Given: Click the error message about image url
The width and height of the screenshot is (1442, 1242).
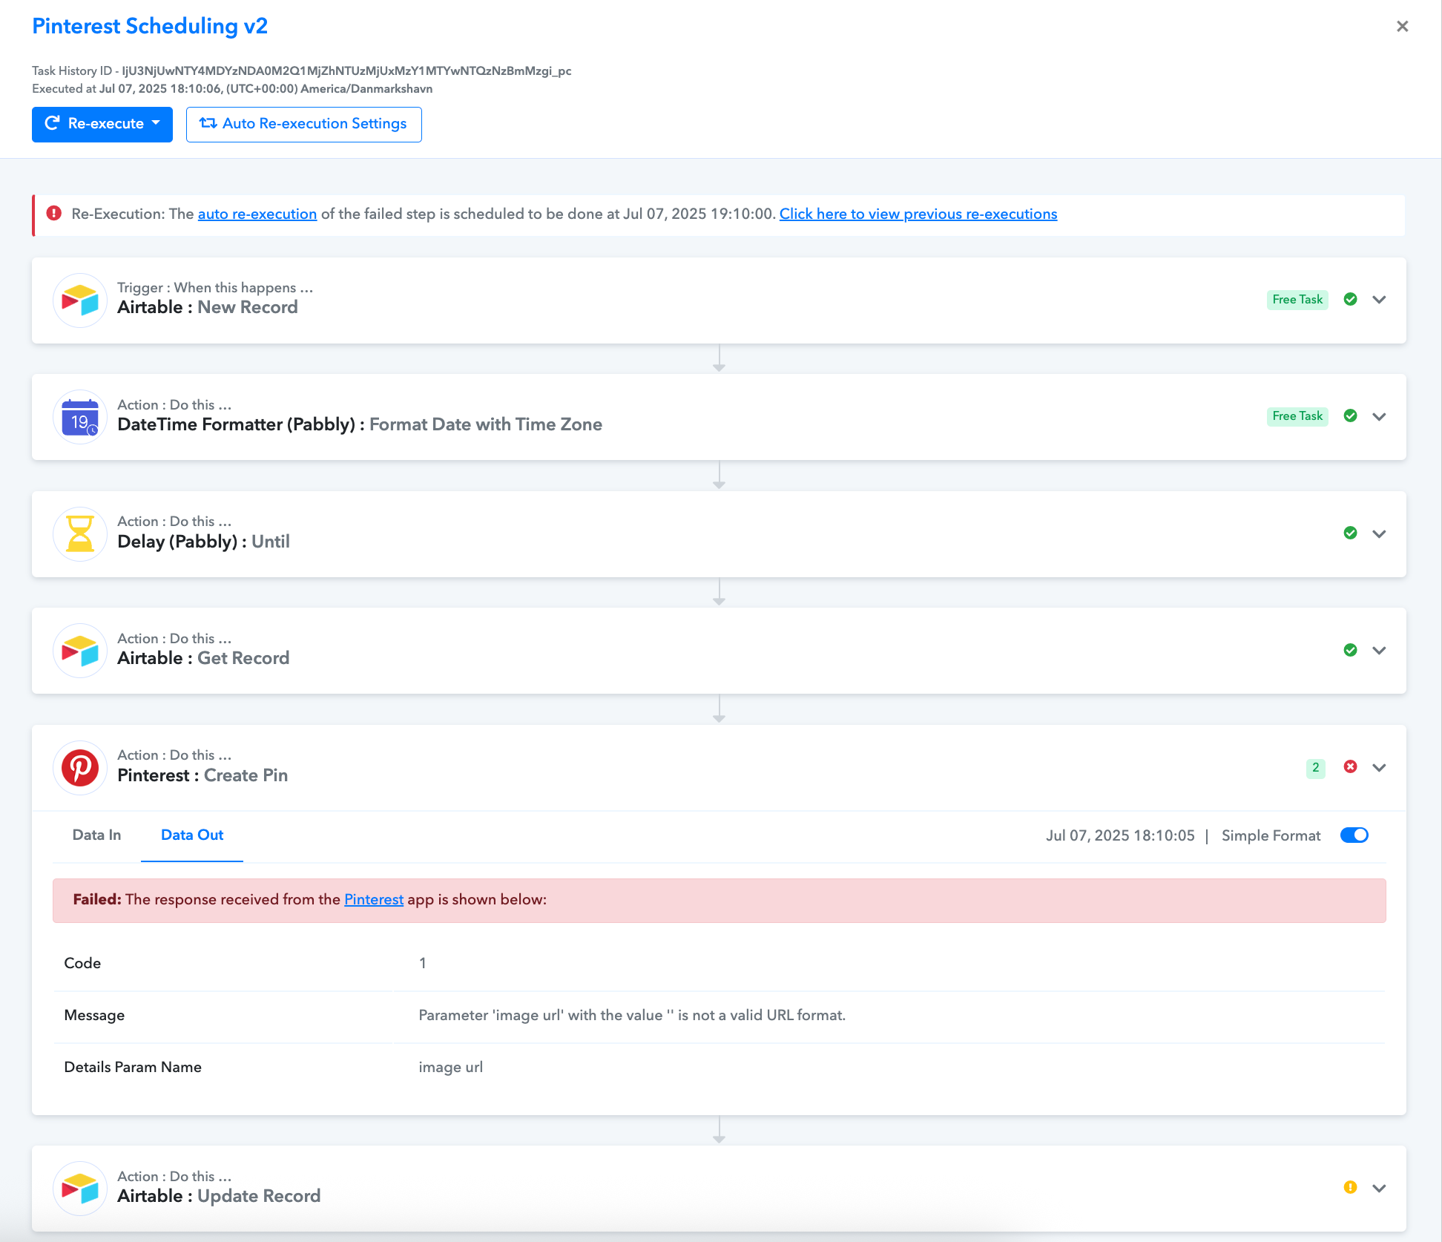Looking at the screenshot, I should (x=632, y=1015).
